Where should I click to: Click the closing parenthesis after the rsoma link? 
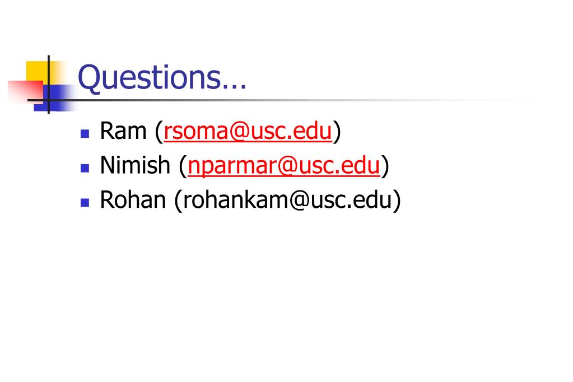[337, 131]
